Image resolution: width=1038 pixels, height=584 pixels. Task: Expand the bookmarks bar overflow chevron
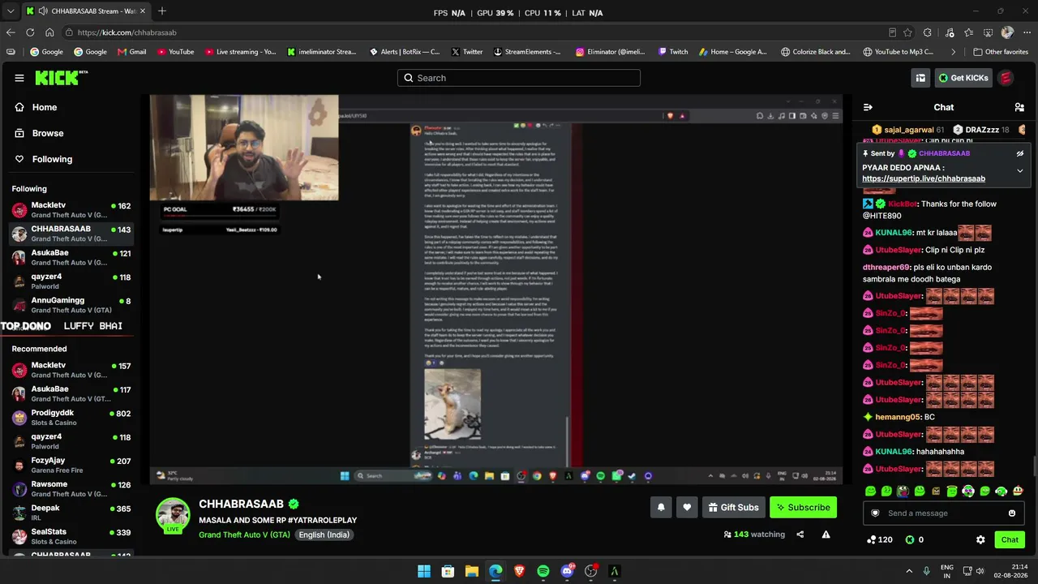pyautogui.click(x=954, y=52)
